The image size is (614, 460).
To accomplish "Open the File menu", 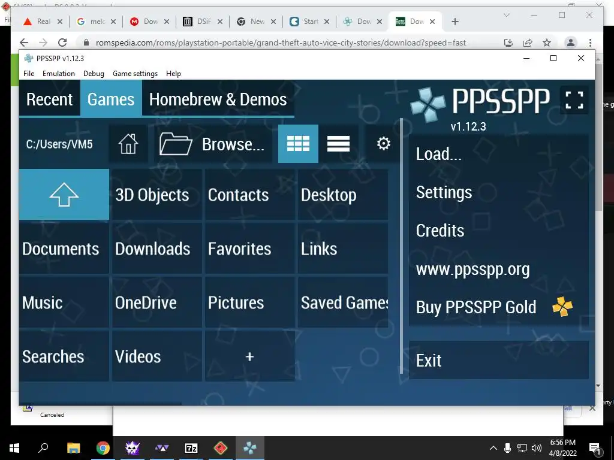I will click(29, 74).
